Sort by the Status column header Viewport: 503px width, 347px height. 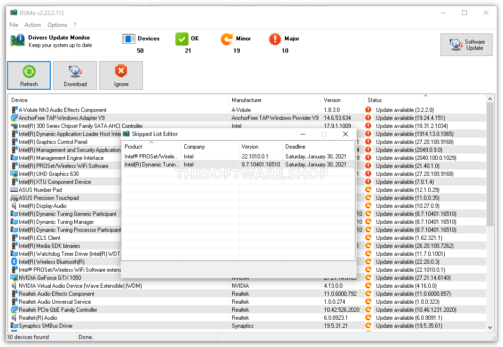[x=425, y=100]
